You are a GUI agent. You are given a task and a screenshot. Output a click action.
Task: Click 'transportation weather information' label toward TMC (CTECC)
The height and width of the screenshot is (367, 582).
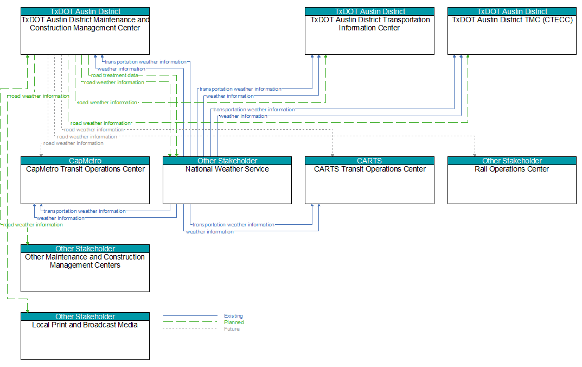click(254, 110)
